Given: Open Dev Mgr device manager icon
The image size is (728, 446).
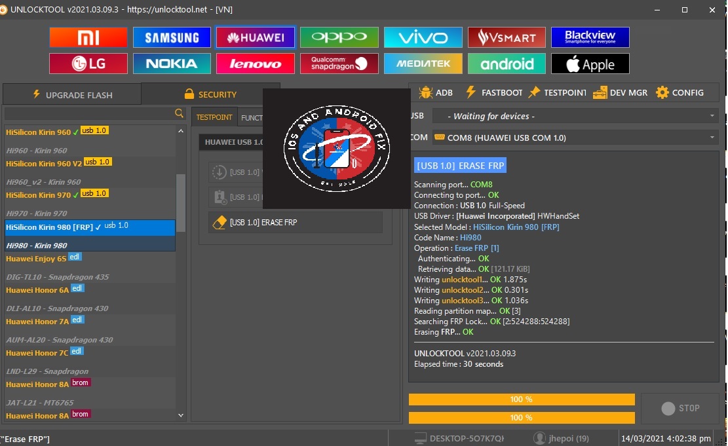Looking at the screenshot, I should point(600,92).
